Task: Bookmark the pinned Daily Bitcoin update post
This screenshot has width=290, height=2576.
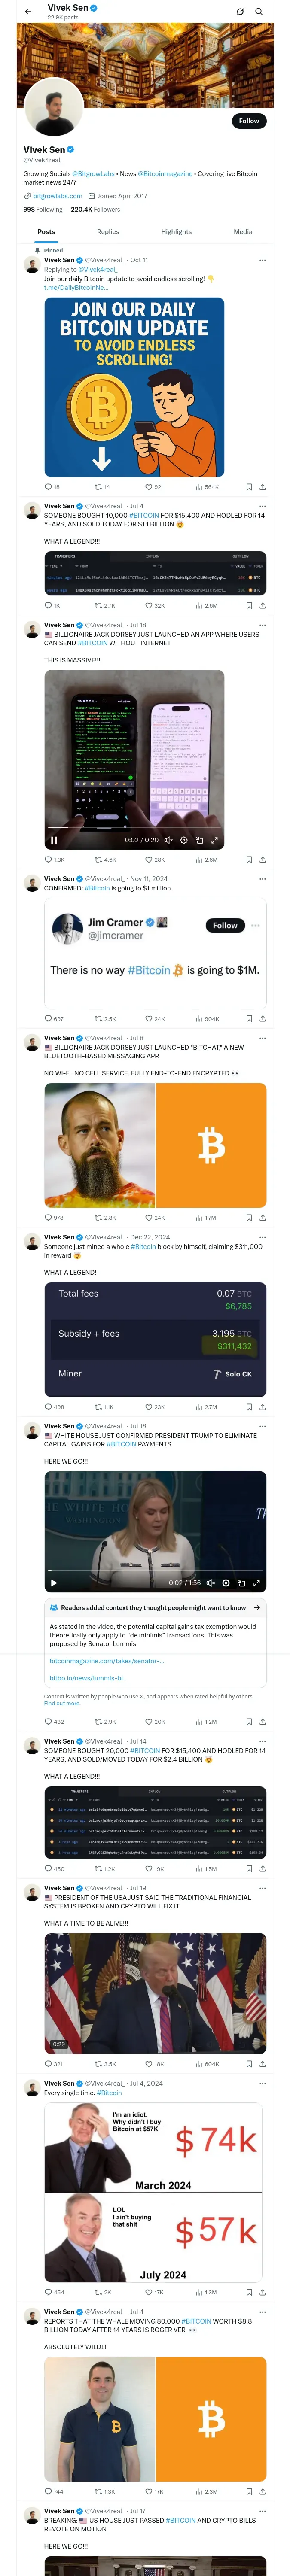Action: pos(249,487)
